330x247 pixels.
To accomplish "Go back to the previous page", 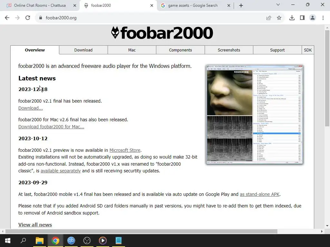I will pyautogui.click(x=7, y=18).
